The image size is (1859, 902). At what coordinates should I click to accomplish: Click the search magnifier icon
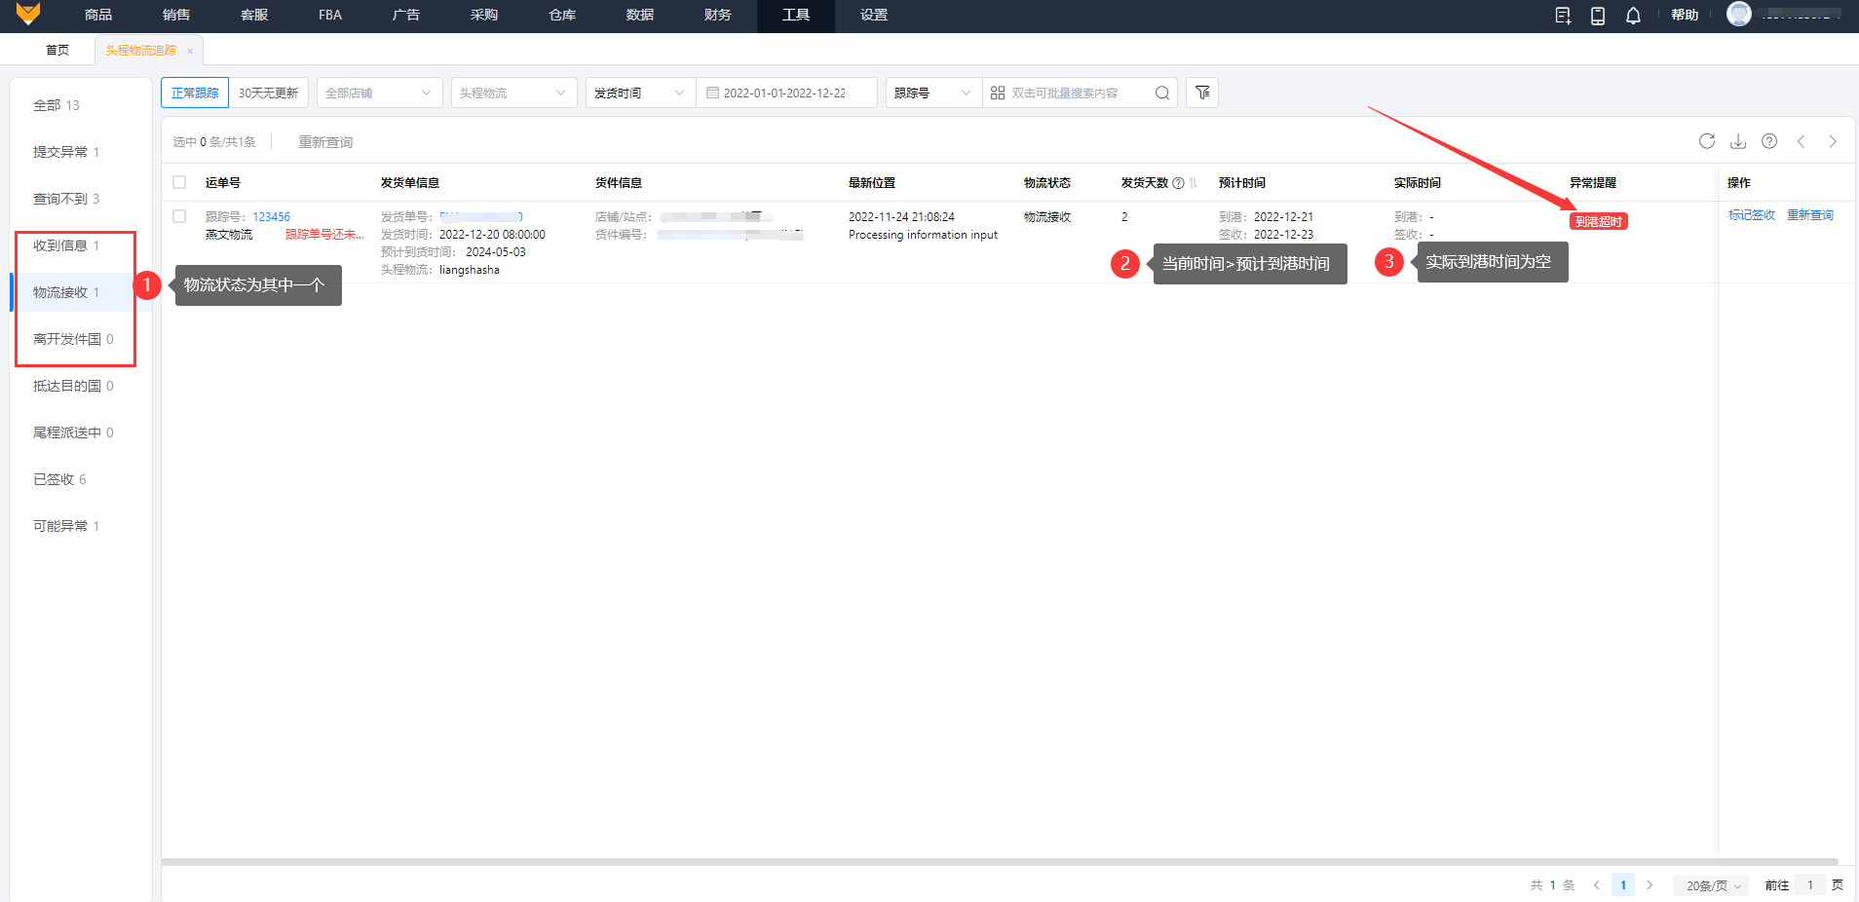[x=1162, y=93]
